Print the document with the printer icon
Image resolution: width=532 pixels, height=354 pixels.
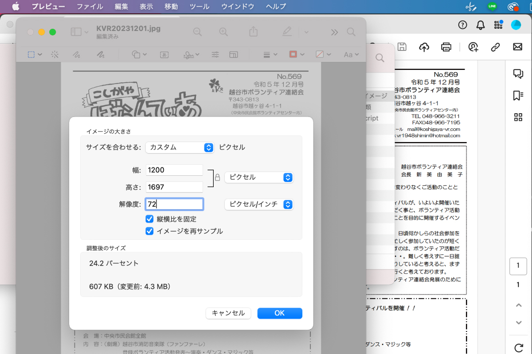click(x=446, y=47)
